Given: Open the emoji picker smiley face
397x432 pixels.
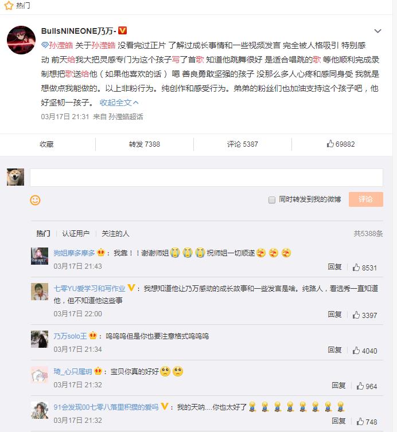Looking at the screenshot, I should (35, 200).
